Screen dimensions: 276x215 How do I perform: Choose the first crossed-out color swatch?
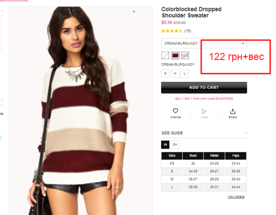click(165, 56)
